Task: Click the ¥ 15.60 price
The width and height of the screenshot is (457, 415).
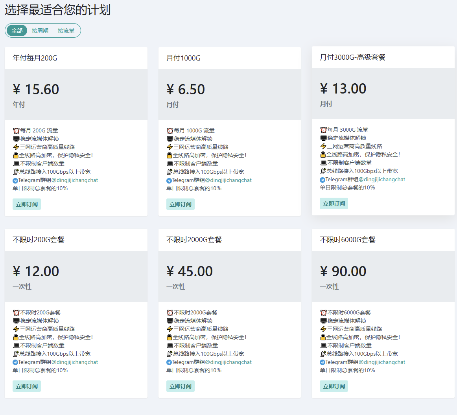Action: coord(36,90)
